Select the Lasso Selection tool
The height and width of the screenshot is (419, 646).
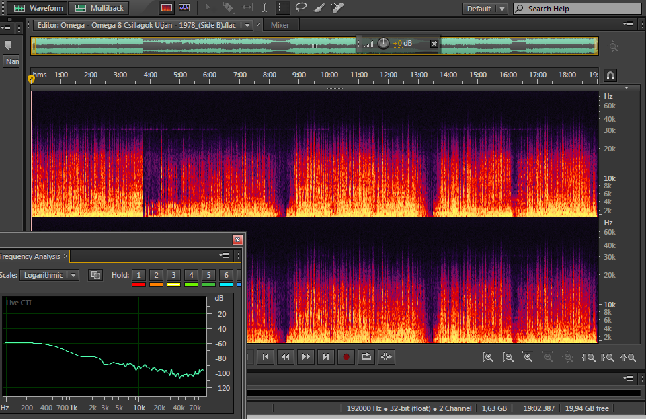(301, 7)
